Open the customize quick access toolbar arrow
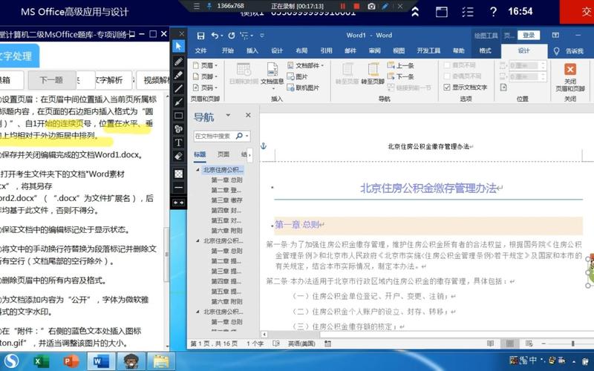 pos(262,36)
